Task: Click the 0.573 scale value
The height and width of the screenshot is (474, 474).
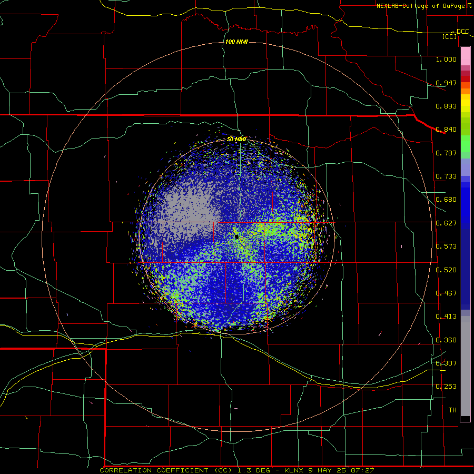Action: pyautogui.click(x=446, y=246)
